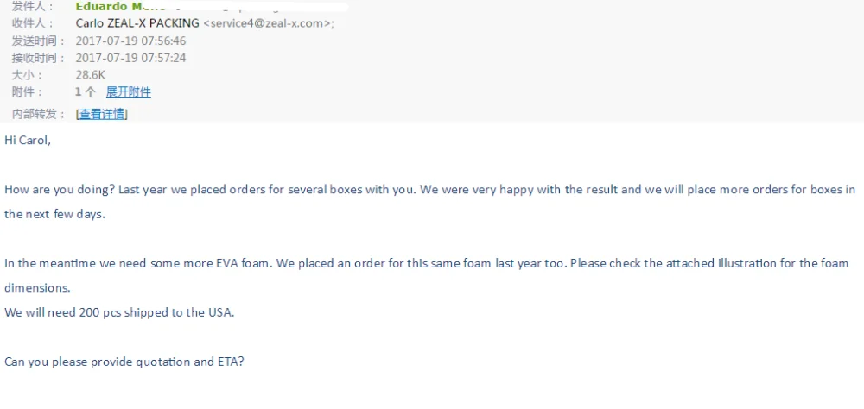
Task: Click the attachment count "1 个"
Action: (x=85, y=92)
